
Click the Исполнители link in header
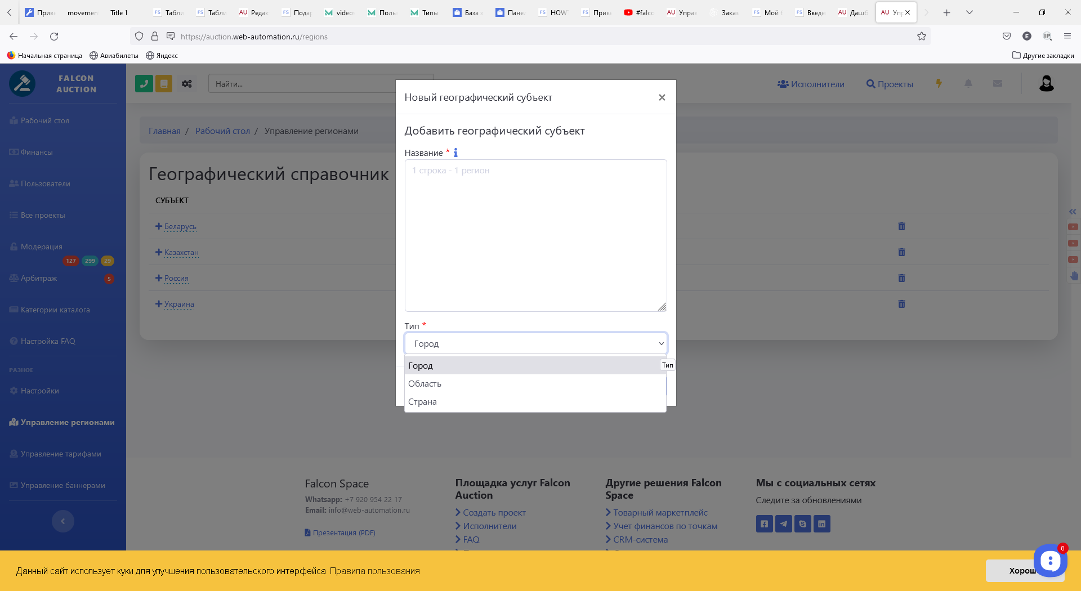(811, 84)
